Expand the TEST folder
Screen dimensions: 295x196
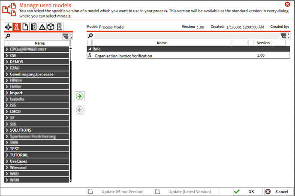7,149
